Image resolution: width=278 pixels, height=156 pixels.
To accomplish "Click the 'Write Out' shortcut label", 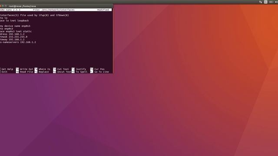I will [x=26, y=69].
